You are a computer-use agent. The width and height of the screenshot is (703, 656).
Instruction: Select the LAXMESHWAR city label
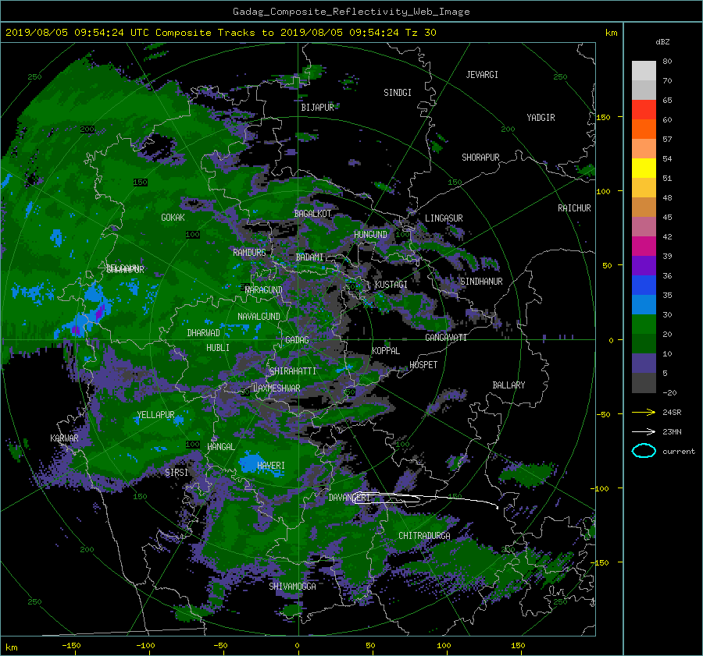point(277,388)
